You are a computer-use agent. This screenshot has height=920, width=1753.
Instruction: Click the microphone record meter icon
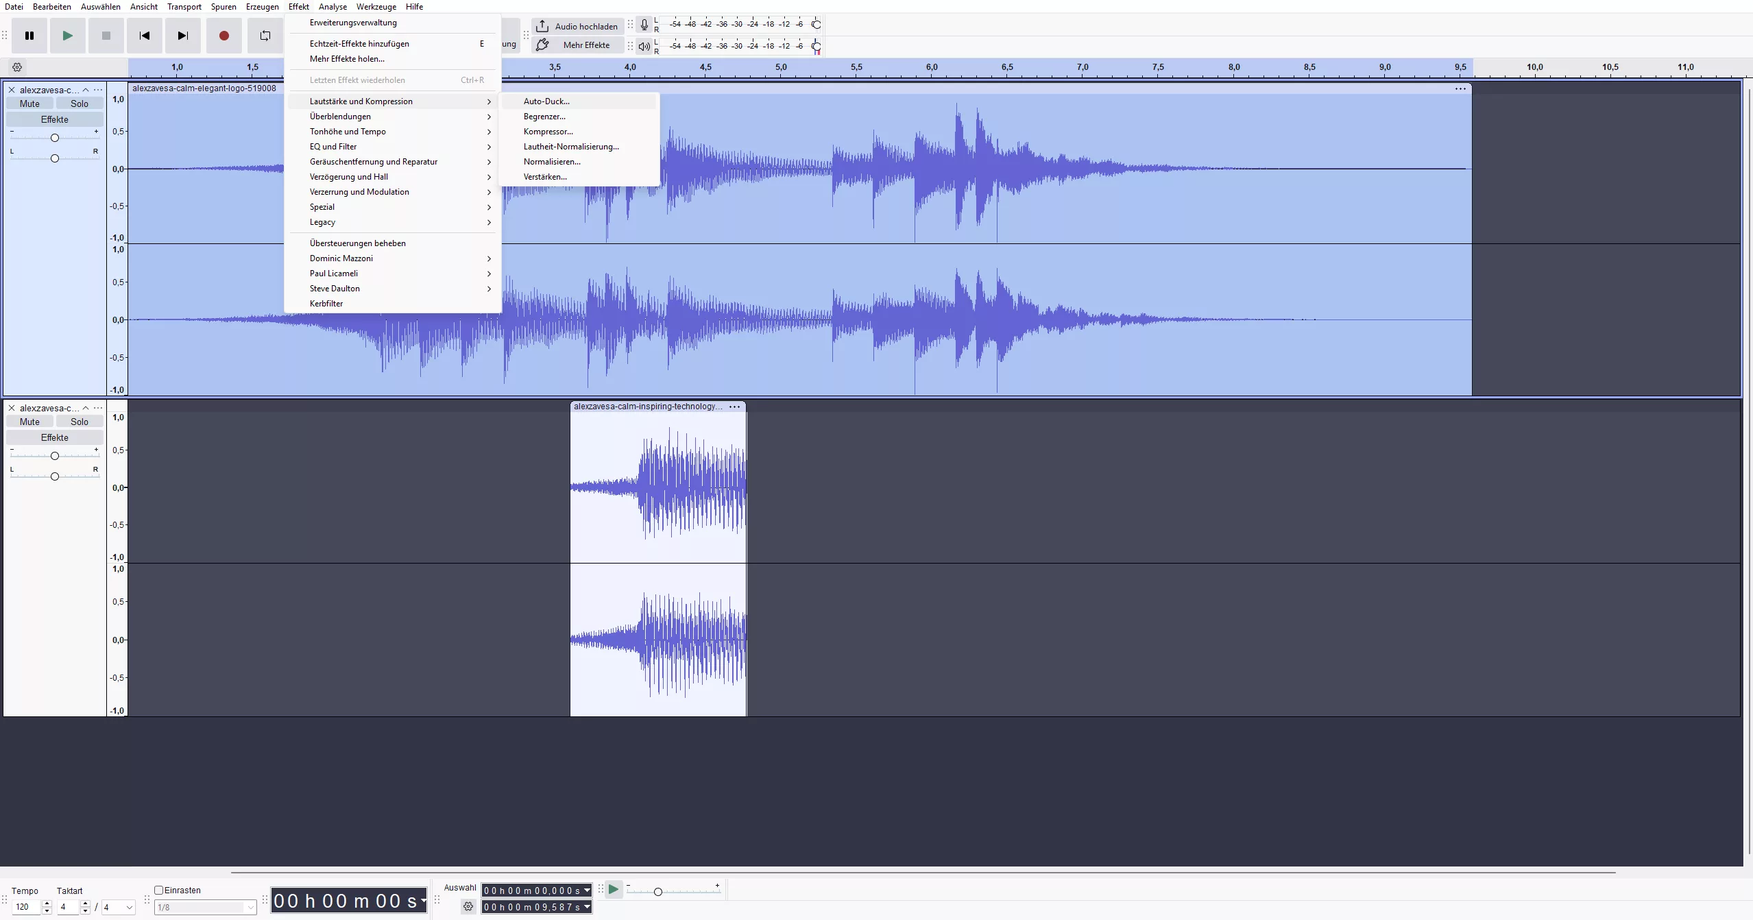pyautogui.click(x=644, y=25)
